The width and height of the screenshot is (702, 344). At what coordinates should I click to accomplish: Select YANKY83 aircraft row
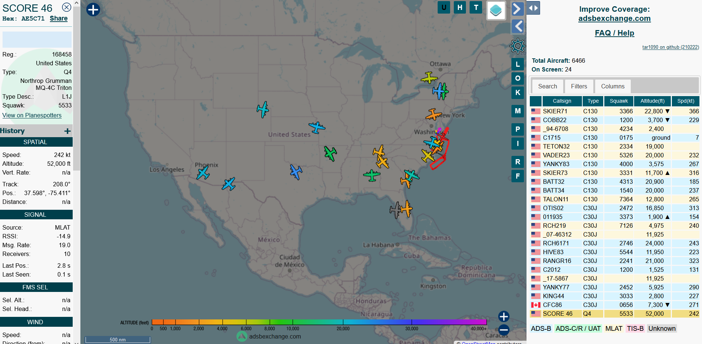(x=615, y=164)
